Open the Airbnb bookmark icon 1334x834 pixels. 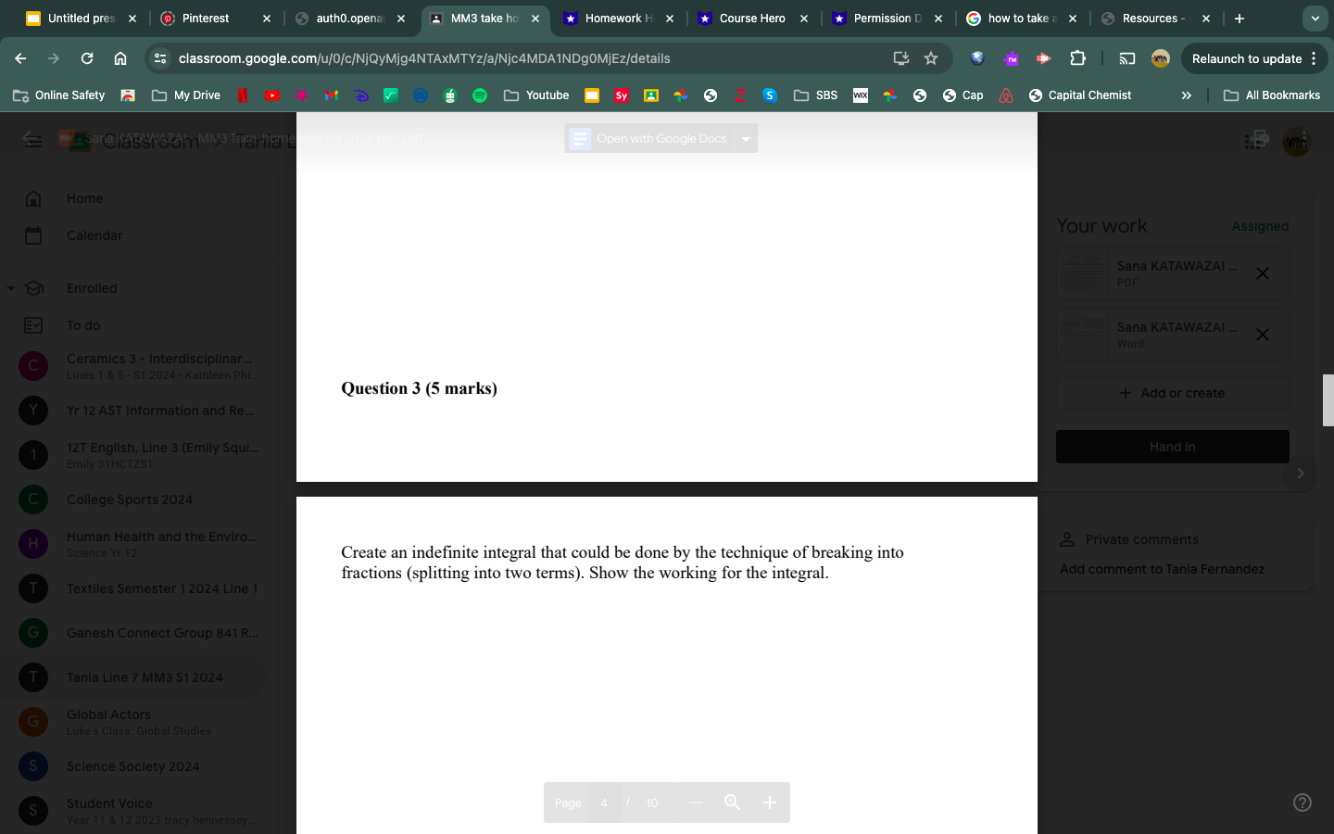point(1006,95)
